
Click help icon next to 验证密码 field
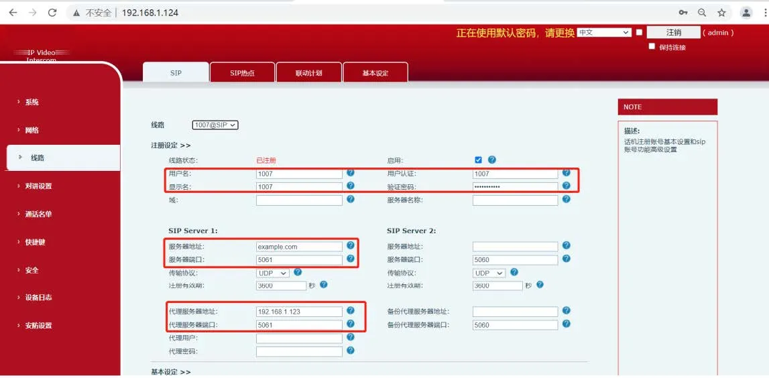pos(566,186)
